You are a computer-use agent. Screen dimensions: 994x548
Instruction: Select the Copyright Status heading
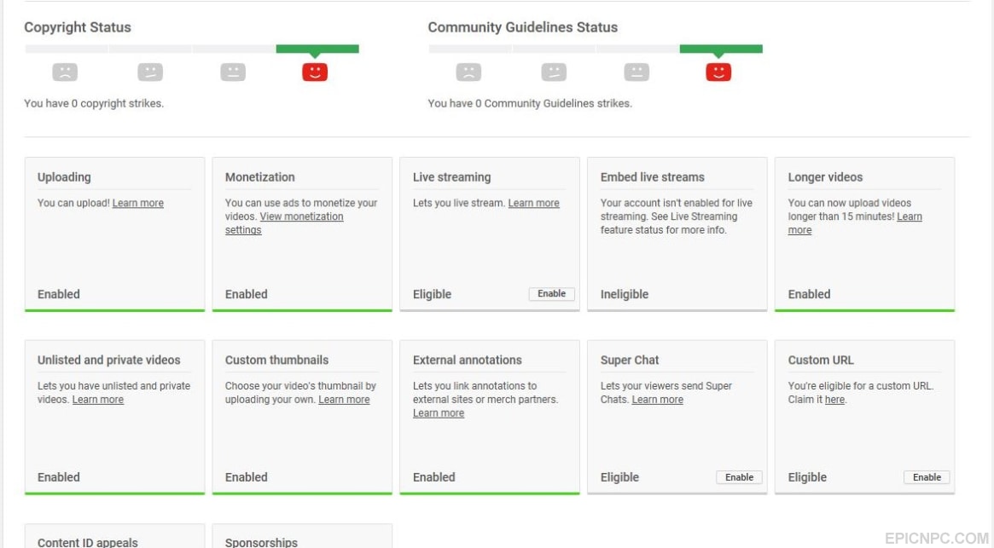coord(78,27)
